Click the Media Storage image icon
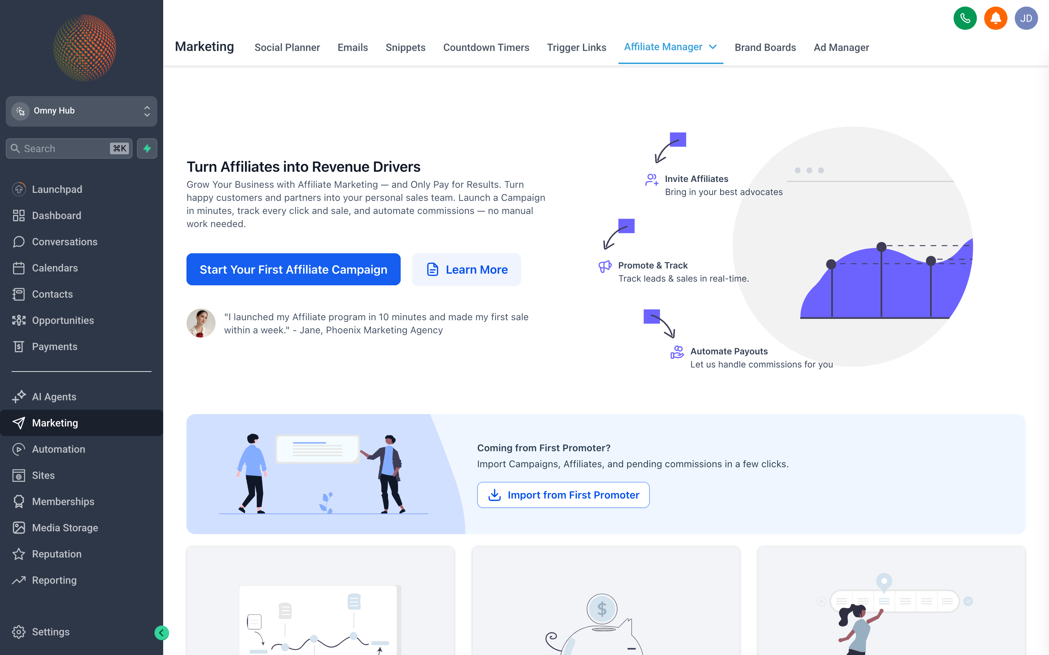The width and height of the screenshot is (1049, 655). pyautogui.click(x=19, y=528)
